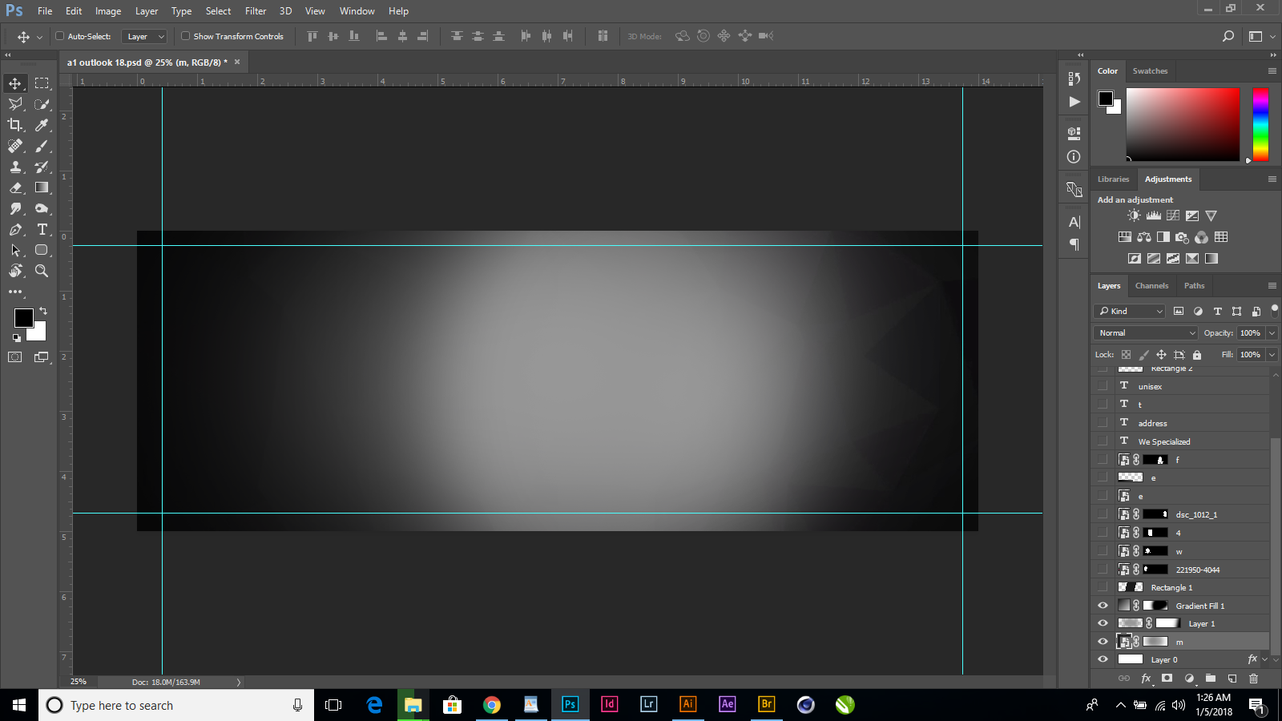
Task: Open Chrome from the taskbar
Action: [491, 705]
